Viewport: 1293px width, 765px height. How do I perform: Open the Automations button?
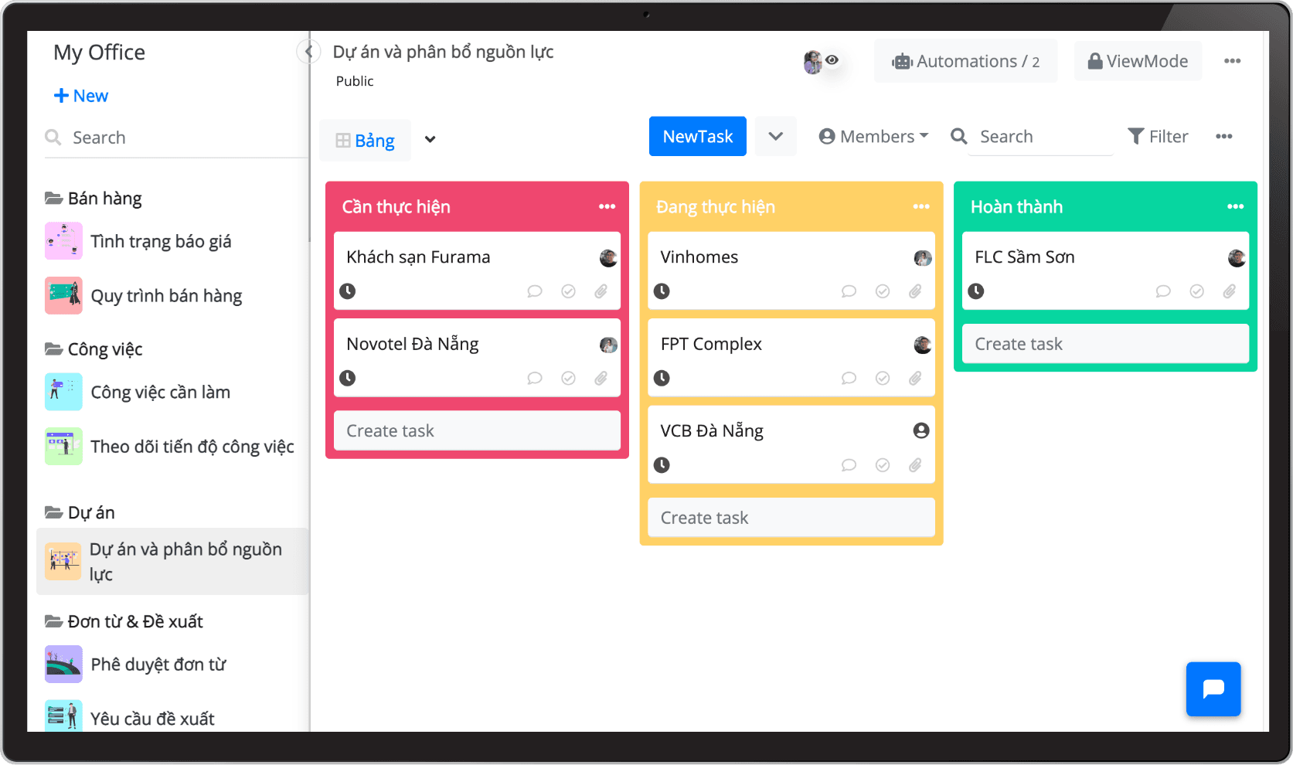(965, 61)
